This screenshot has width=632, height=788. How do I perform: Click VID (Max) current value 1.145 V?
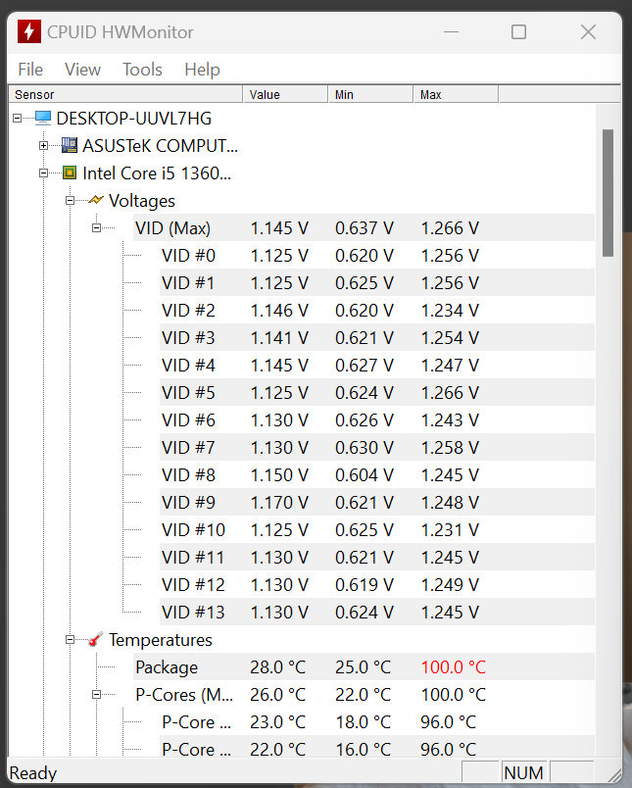279,228
